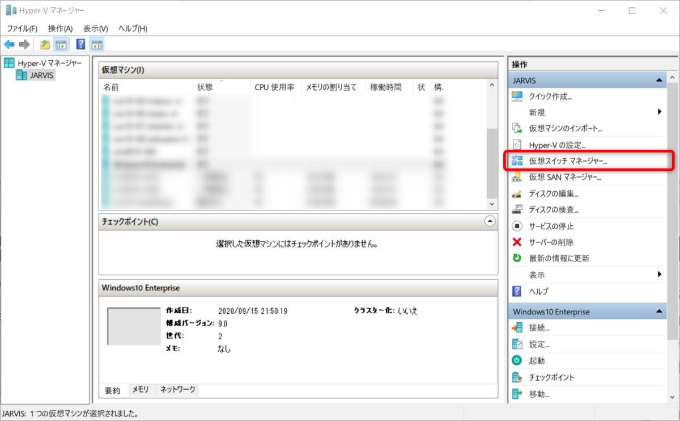Open the ヘルプ(H) menu
680x421 pixels.
(x=133, y=28)
